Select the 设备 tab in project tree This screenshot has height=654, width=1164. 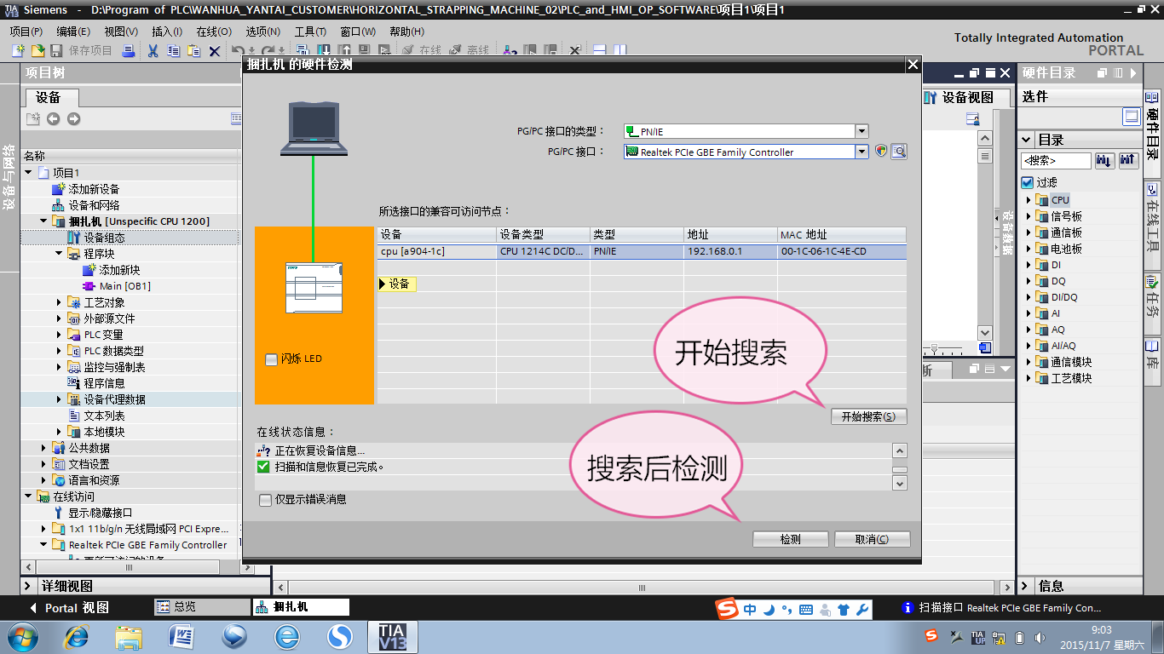coord(49,97)
